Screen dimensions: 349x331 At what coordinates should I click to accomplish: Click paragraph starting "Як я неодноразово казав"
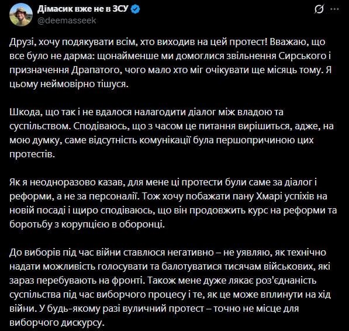pyautogui.click(x=173, y=204)
